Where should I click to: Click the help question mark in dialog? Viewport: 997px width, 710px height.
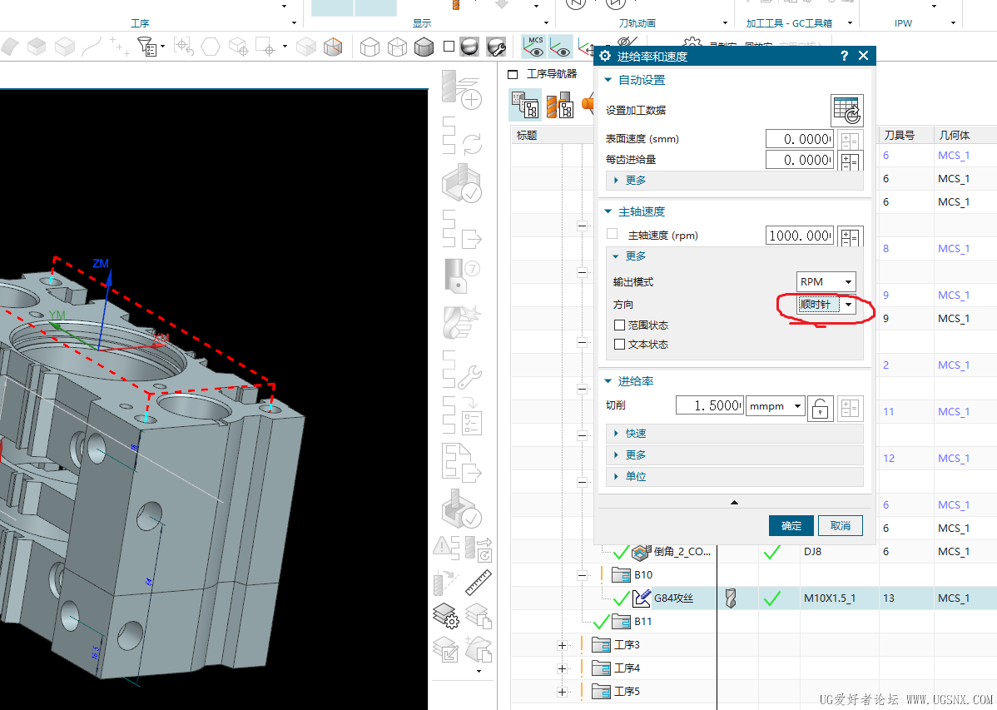tap(844, 56)
